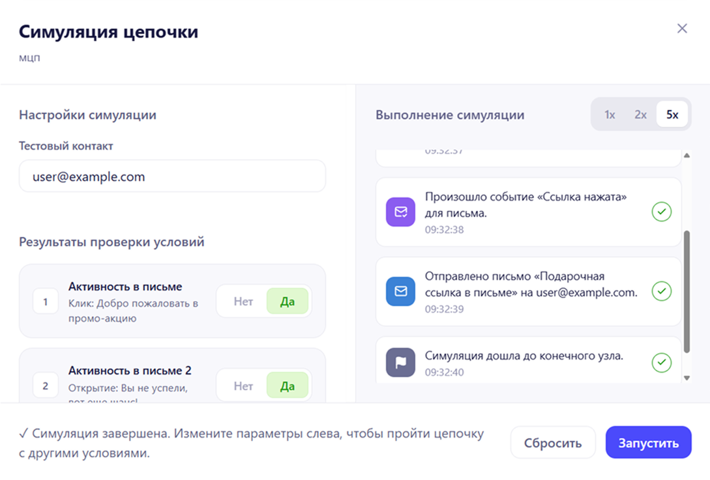Click condition number 2 badge

45,386
